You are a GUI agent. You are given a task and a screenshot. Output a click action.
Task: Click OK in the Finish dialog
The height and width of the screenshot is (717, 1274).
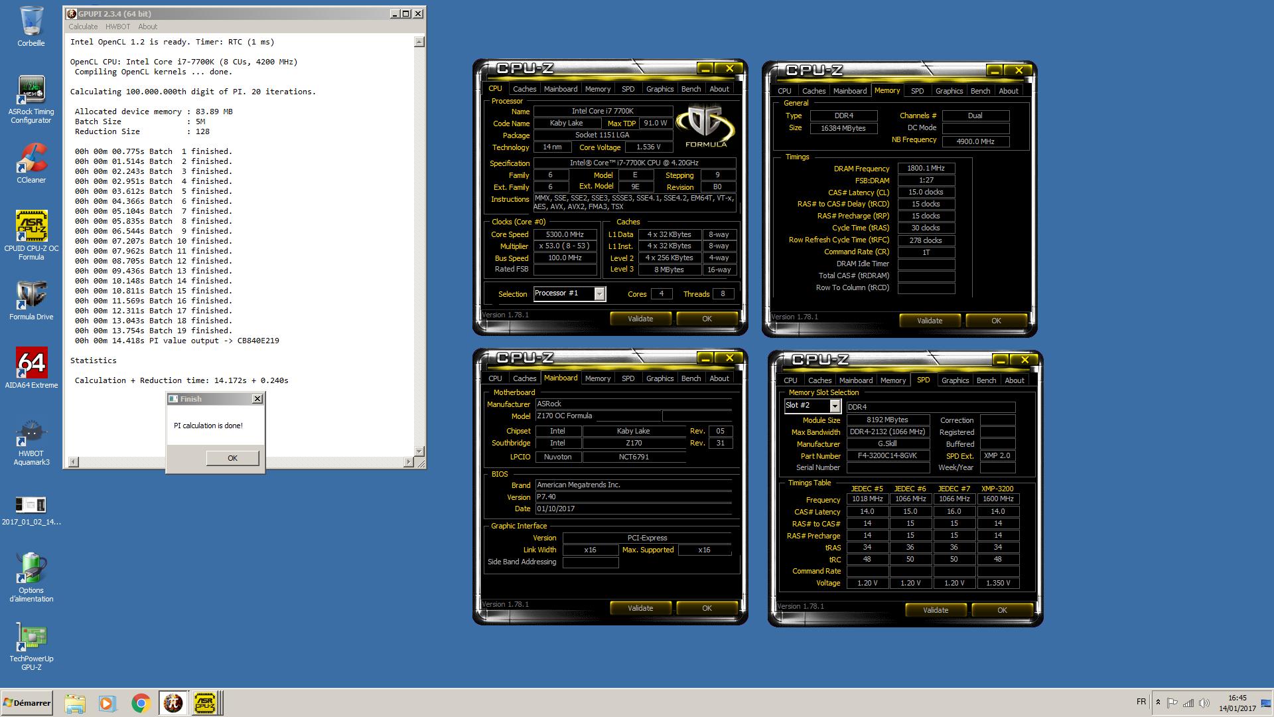pyautogui.click(x=232, y=458)
